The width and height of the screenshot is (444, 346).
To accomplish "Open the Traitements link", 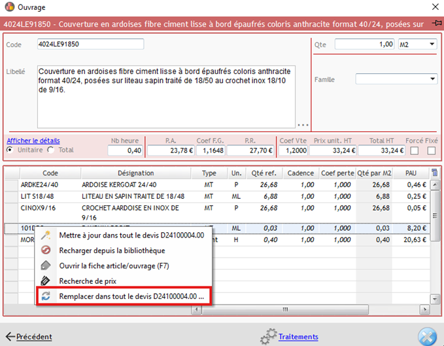I will [x=298, y=336].
